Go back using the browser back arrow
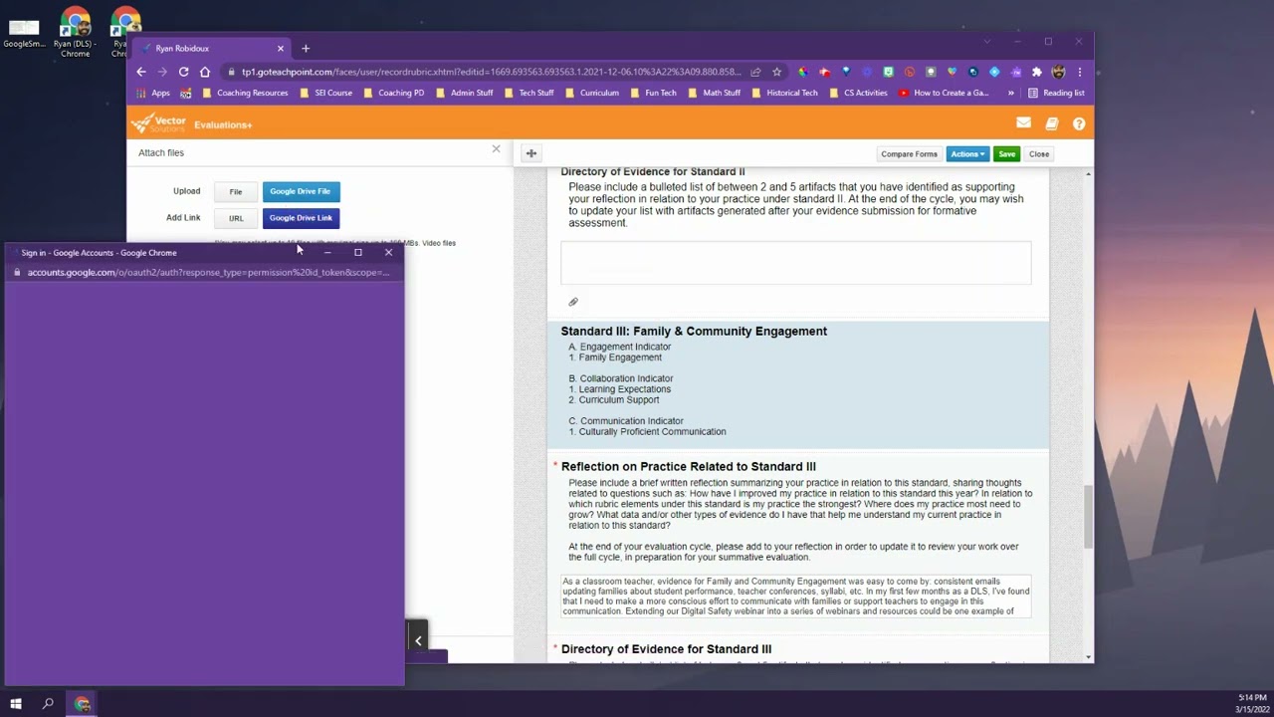Image resolution: width=1274 pixels, height=717 pixels. tap(141, 72)
